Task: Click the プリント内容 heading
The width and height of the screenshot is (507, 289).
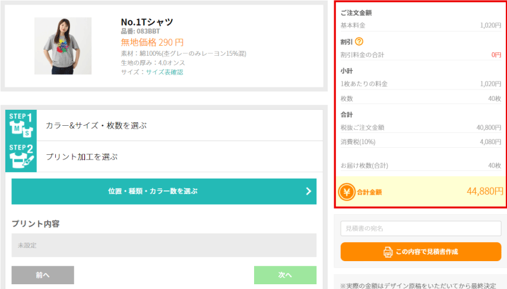Action: point(36,224)
